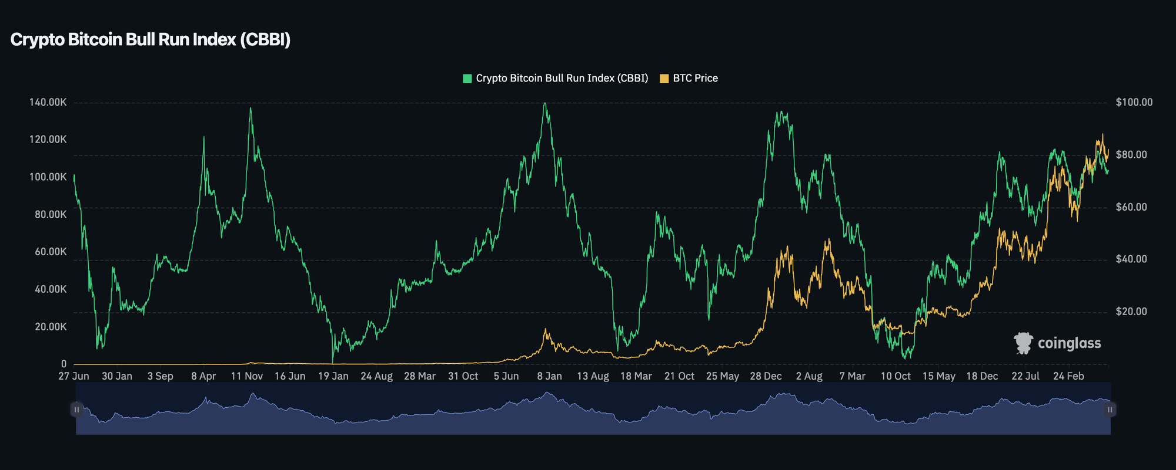Image resolution: width=1176 pixels, height=470 pixels.
Task: Click the right range slider handle
Action: pyautogui.click(x=1110, y=410)
